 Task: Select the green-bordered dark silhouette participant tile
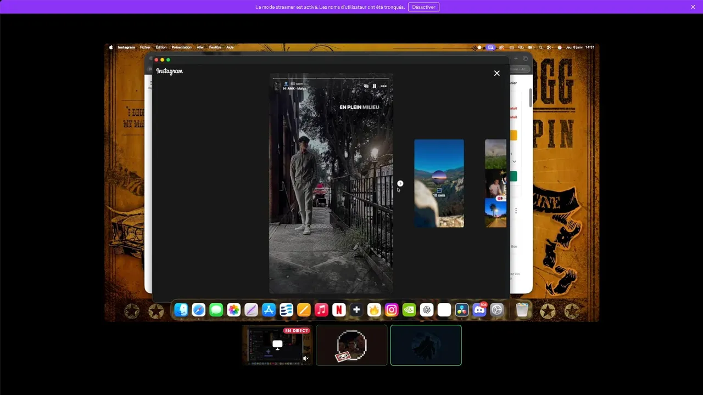(x=426, y=345)
